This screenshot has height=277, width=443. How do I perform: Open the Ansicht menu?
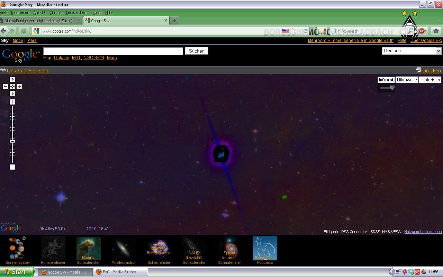pos(39,12)
